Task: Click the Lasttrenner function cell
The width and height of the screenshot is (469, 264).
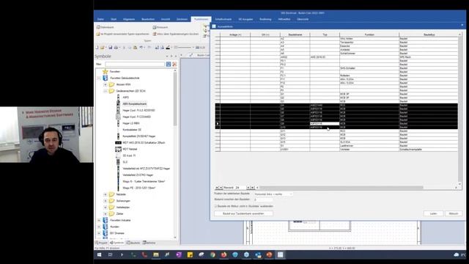Action: [x=369, y=146]
